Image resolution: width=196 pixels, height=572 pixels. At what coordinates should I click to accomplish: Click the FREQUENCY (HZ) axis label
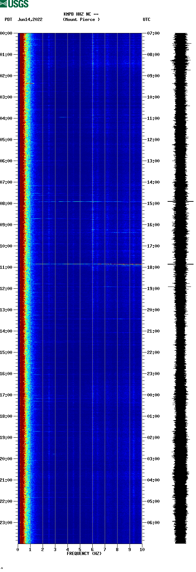(x=84, y=553)
